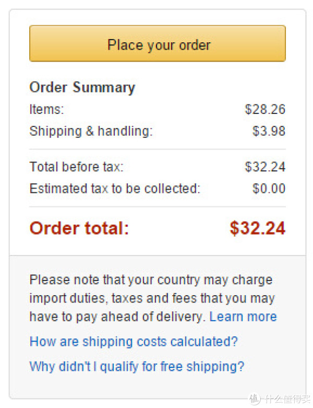Click the estimated tax amount $0.00

point(269,189)
